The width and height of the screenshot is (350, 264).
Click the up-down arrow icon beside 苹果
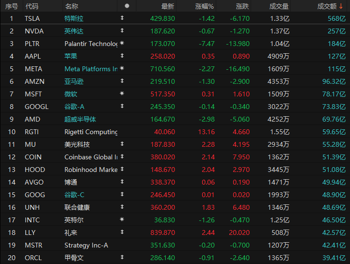(122, 56)
